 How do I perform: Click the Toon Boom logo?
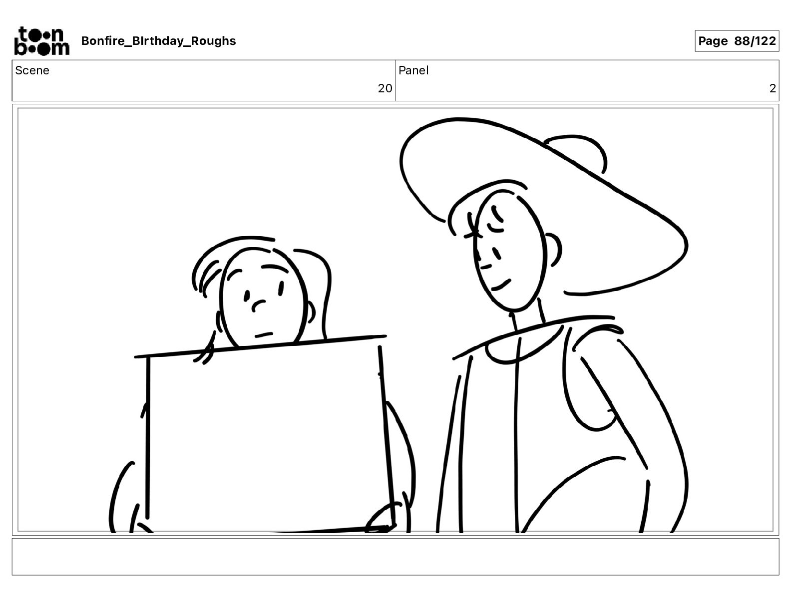[42, 41]
